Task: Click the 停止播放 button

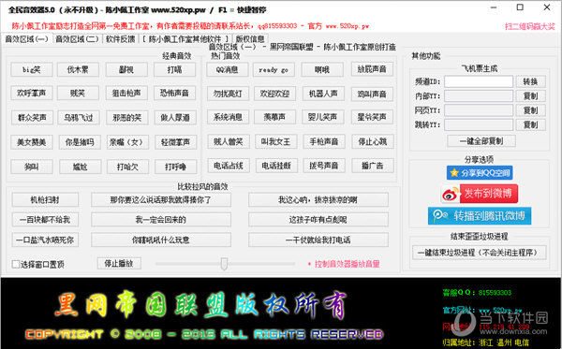Action: click(x=119, y=264)
